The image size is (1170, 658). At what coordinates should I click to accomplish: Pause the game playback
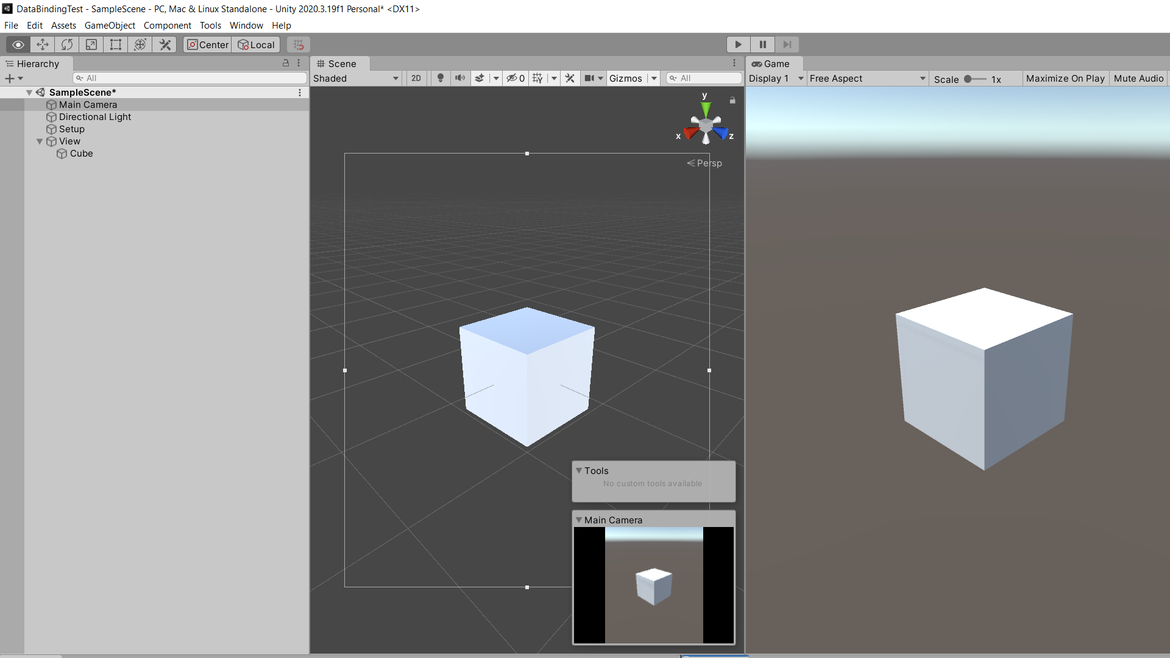[x=763, y=44]
